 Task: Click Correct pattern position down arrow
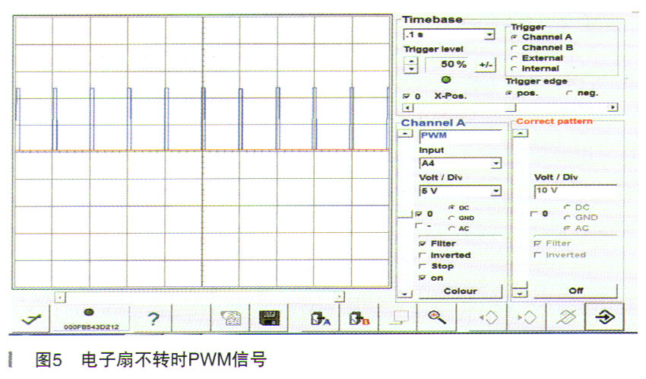(520, 294)
